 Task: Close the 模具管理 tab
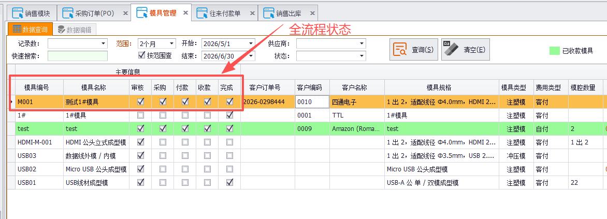click(185, 13)
